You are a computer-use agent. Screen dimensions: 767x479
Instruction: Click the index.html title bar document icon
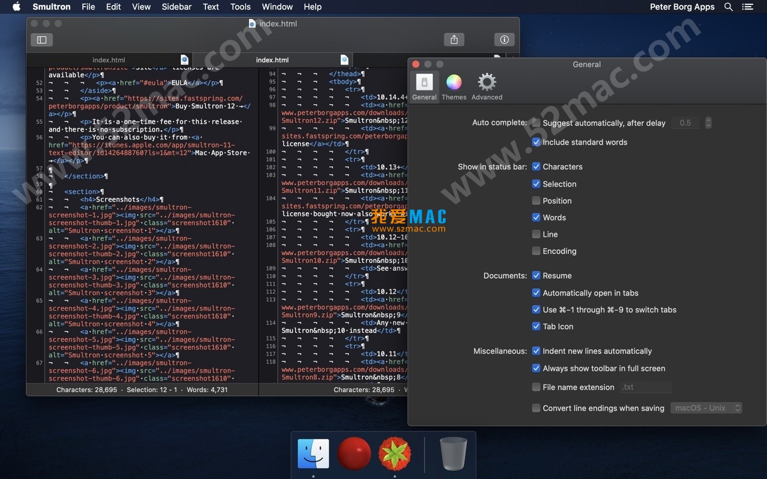pyautogui.click(x=252, y=24)
